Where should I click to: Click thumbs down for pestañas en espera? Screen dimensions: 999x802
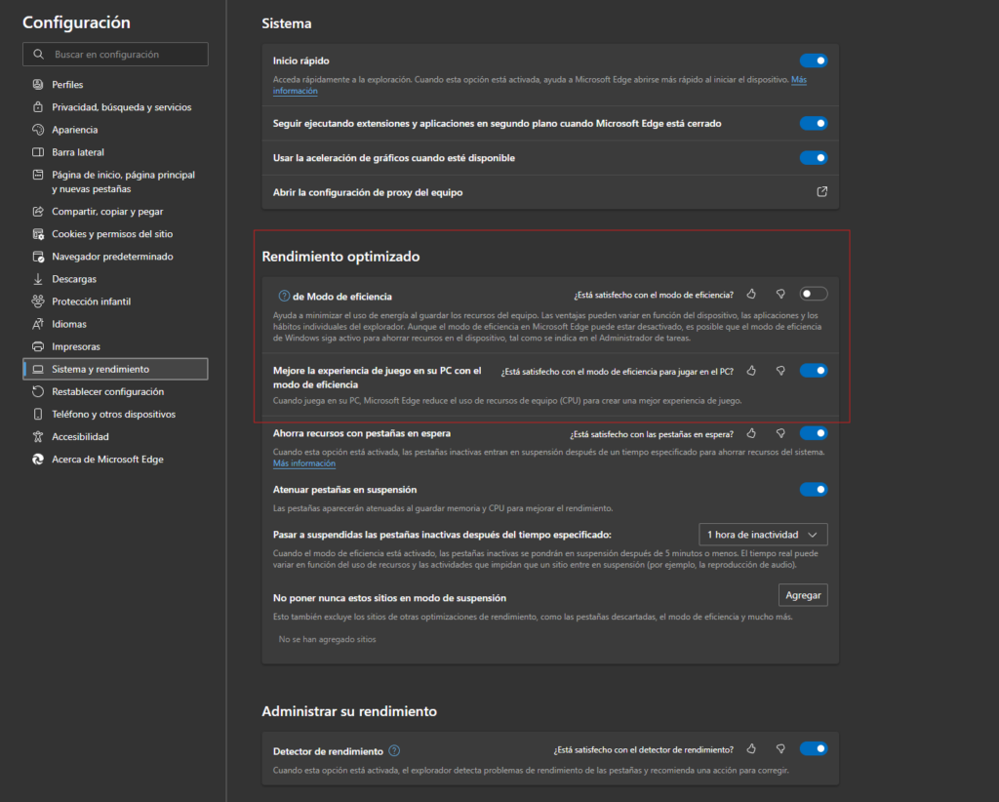[x=780, y=433]
